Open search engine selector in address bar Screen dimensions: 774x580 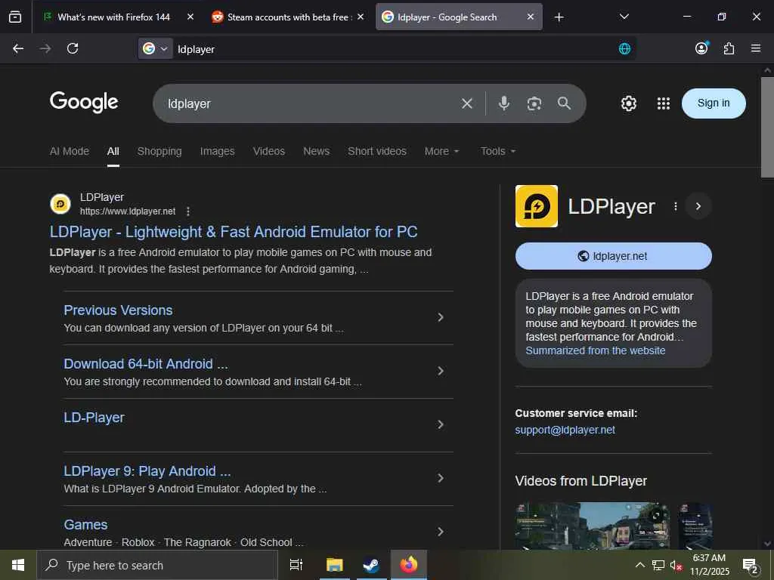[156, 48]
